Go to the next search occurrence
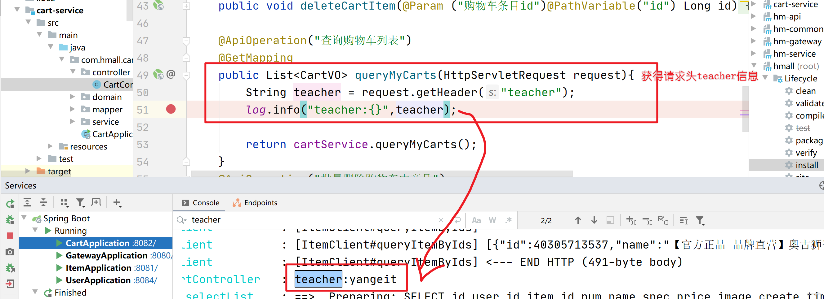This screenshot has height=299, width=824. tap(594, 220)
